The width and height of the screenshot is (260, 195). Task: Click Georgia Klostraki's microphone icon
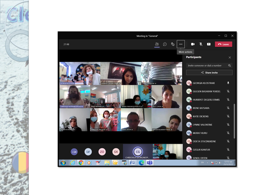tap(228, 83)
